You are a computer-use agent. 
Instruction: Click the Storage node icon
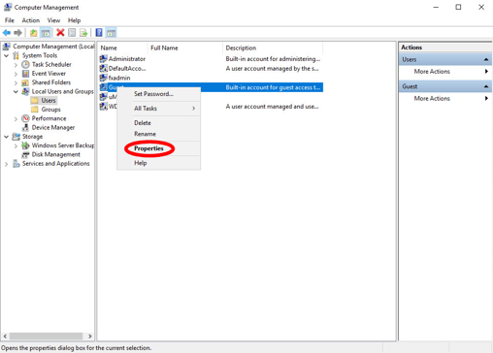(x=16, y=137)
